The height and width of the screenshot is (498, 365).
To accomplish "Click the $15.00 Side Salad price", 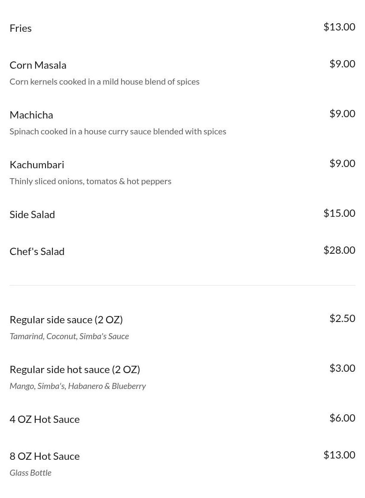I will (339, 213).
